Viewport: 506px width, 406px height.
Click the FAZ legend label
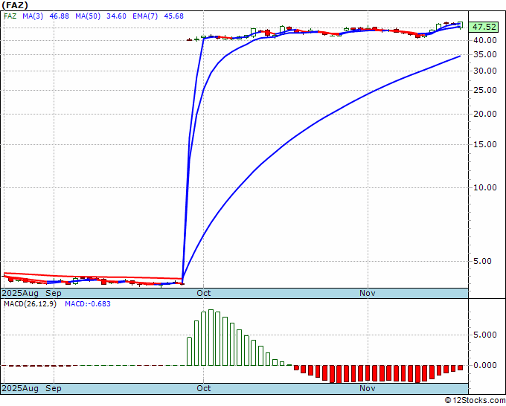click(x=10, y=16)
